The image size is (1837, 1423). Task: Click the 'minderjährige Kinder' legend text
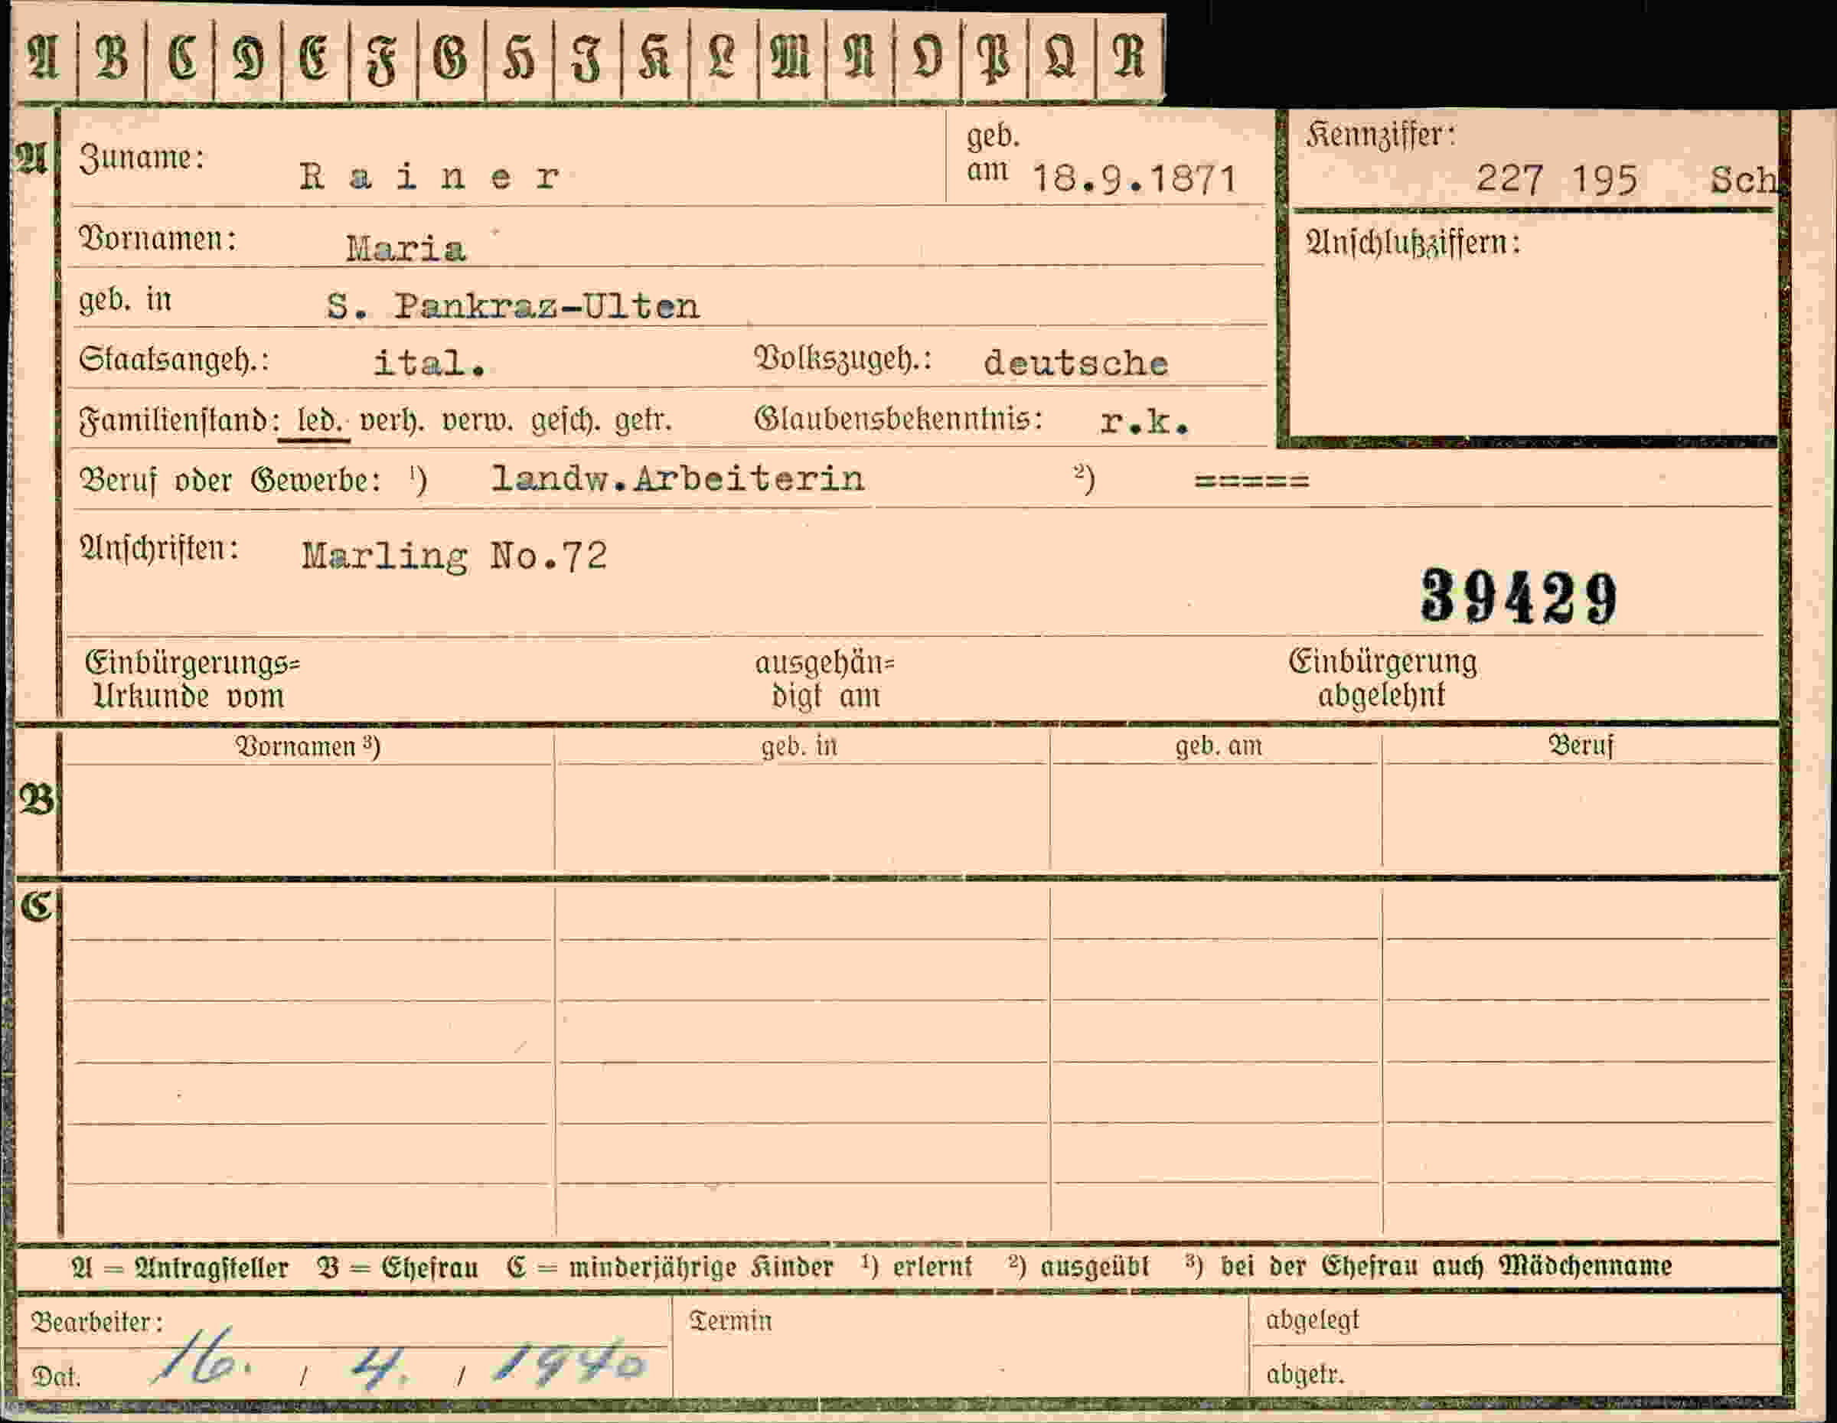pos(700,1268)
